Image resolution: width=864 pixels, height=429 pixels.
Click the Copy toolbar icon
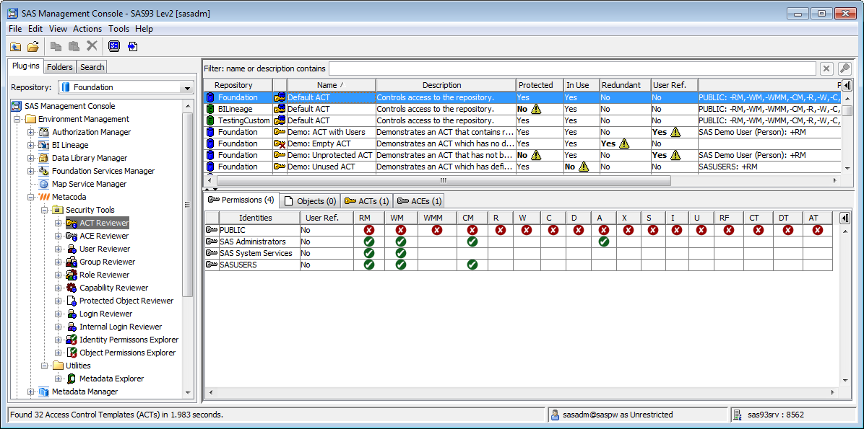[56, 47]
